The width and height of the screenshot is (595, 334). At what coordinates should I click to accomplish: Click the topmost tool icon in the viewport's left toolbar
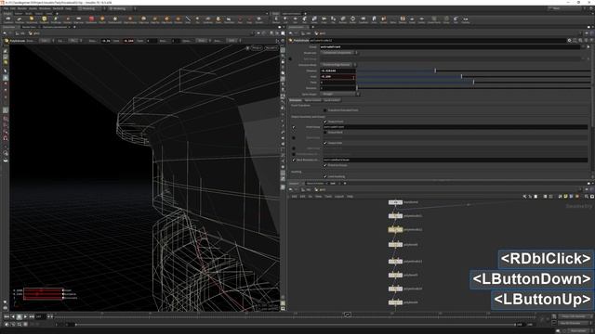coord(6,51)
